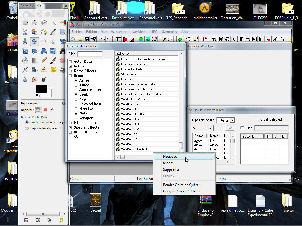Screen dimensions: 302x226
Task: Choose 'Copy to Armor Add-on' menu entry
Action: coord(184,191)
